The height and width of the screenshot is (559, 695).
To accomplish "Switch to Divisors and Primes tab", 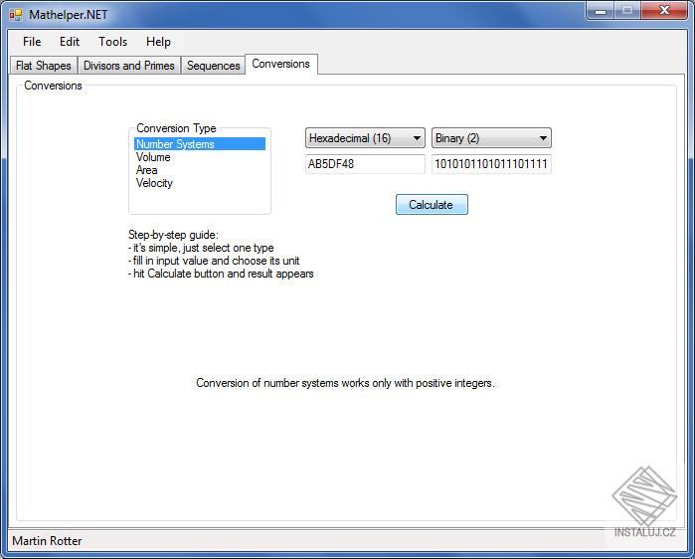I will pyautogui.click(x=129, y=66).
